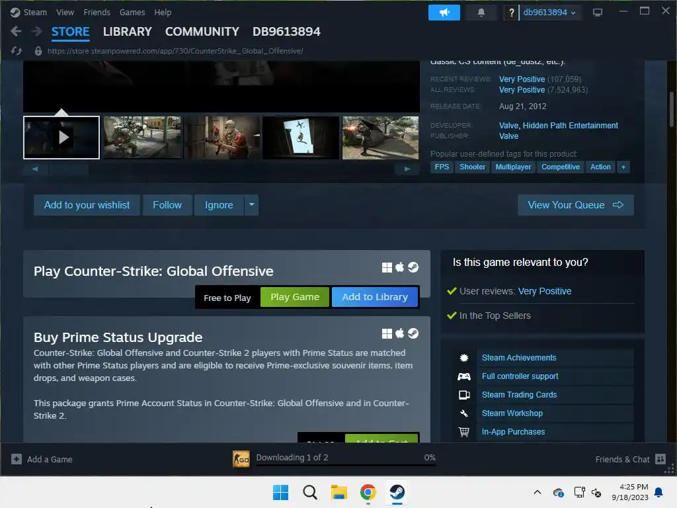Viewport: 677px width, 508px height.
Task: Reload the store page
Action: point(17,51)
